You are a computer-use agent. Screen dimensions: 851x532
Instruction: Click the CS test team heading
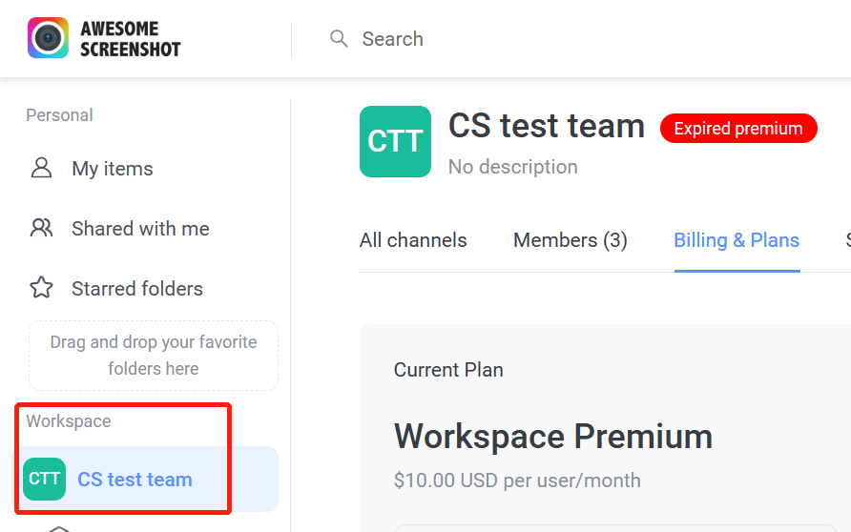(x=547, y=127)
